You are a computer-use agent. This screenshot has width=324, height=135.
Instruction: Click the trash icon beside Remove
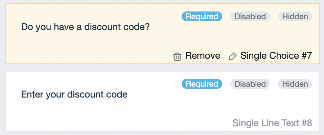pyautogui.click(x=177, y=56)
